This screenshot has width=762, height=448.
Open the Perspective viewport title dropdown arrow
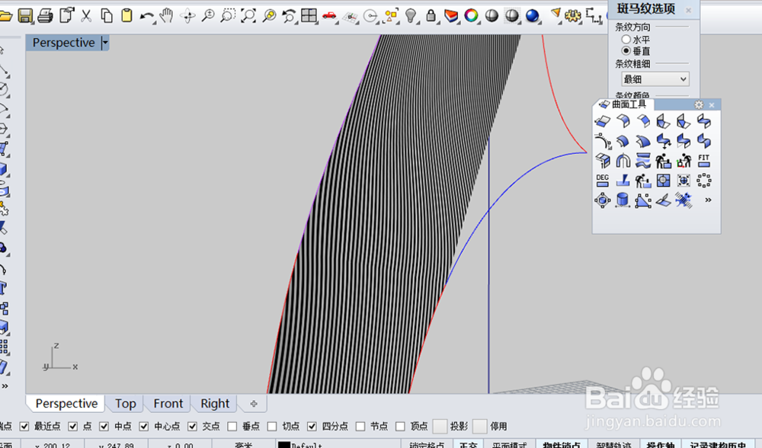pyautogui.click(x=105, y=43)
